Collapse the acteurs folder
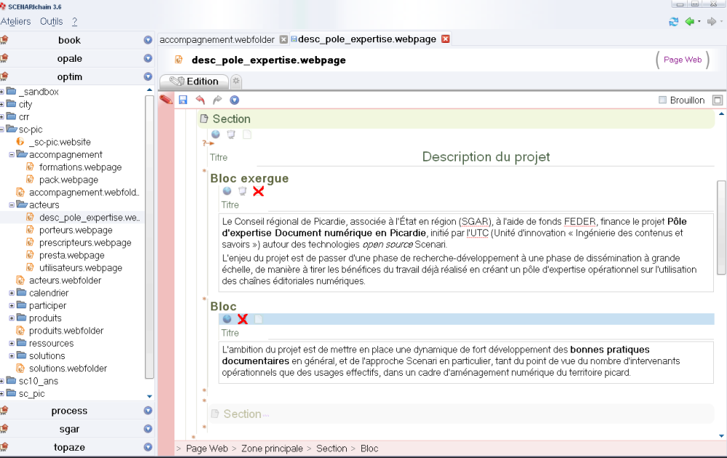The image size is (727, 458). click(12, 205)
